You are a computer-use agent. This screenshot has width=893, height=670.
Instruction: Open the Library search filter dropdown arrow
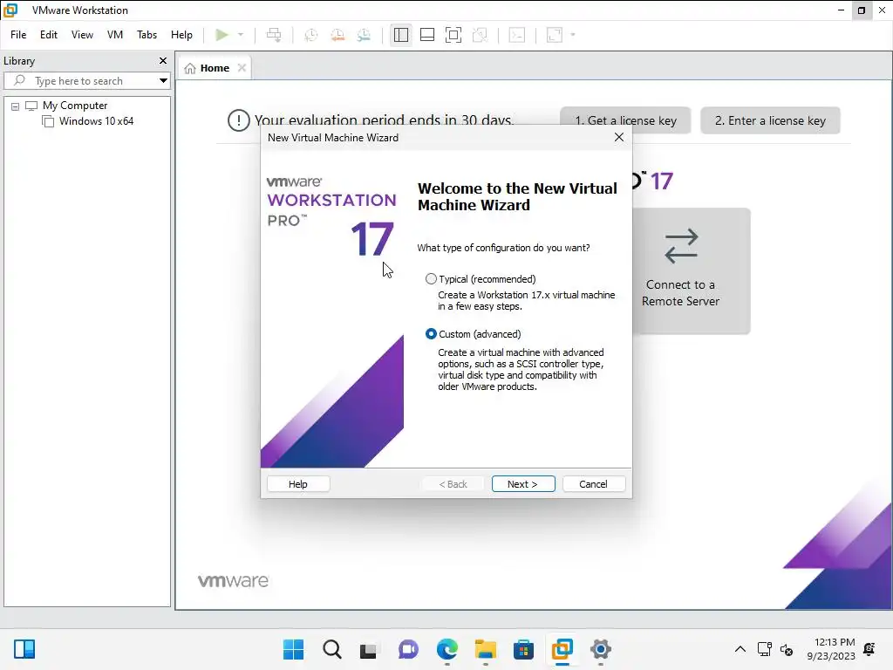[163, 81]
